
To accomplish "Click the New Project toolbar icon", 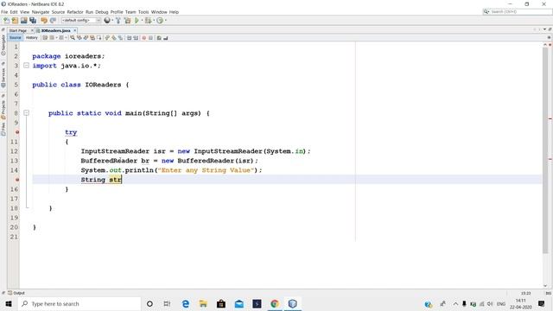I will (15, 21).
